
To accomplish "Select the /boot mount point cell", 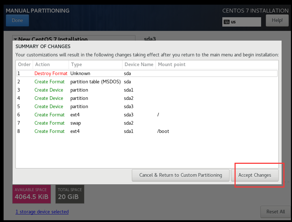I will point(163,131).
